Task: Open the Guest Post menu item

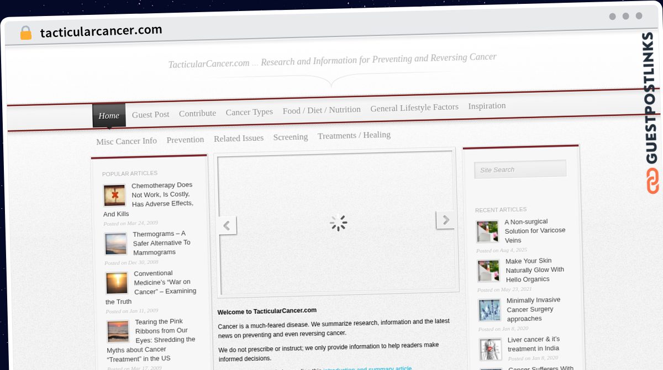Action: tap(150, 114)
